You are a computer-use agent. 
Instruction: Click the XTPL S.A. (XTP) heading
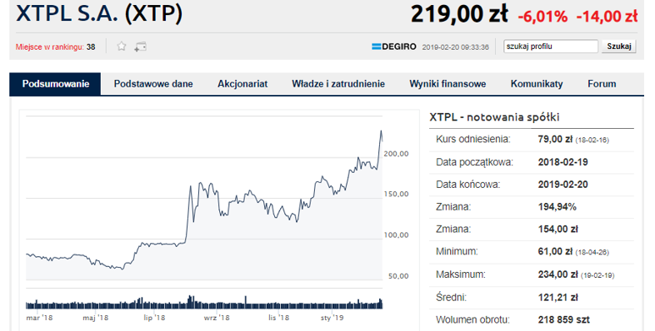(99, 13)
